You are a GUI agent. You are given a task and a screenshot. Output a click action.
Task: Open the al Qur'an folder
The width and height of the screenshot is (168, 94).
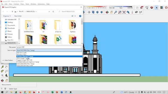click(x=58, y=26)
